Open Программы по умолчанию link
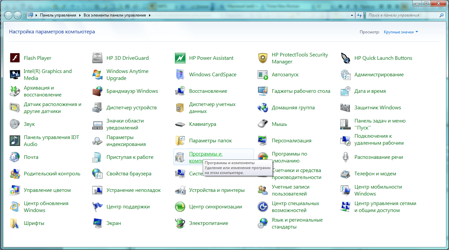 point(289,157)
